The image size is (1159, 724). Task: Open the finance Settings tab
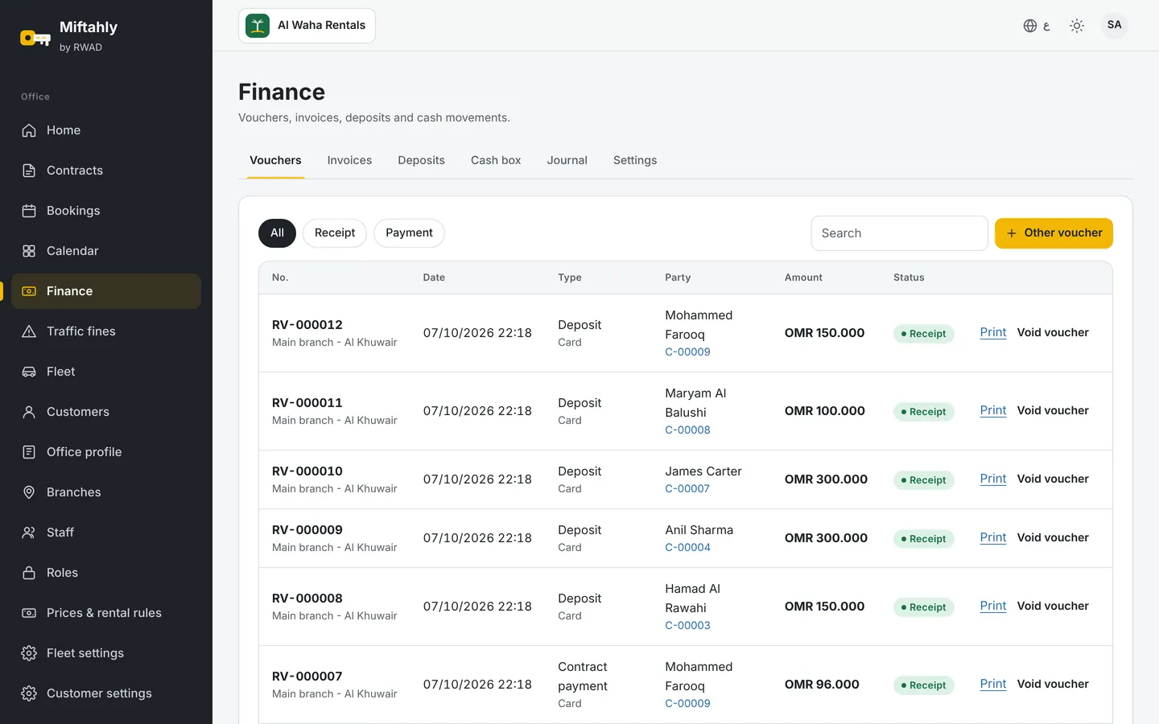click(x=635, y=160)
